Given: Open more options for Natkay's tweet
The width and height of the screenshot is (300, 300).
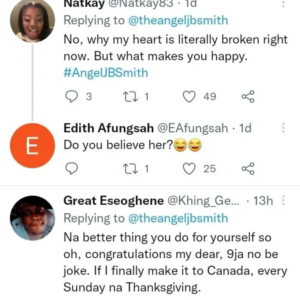Looking at the screenshot, I should [283, 4].
